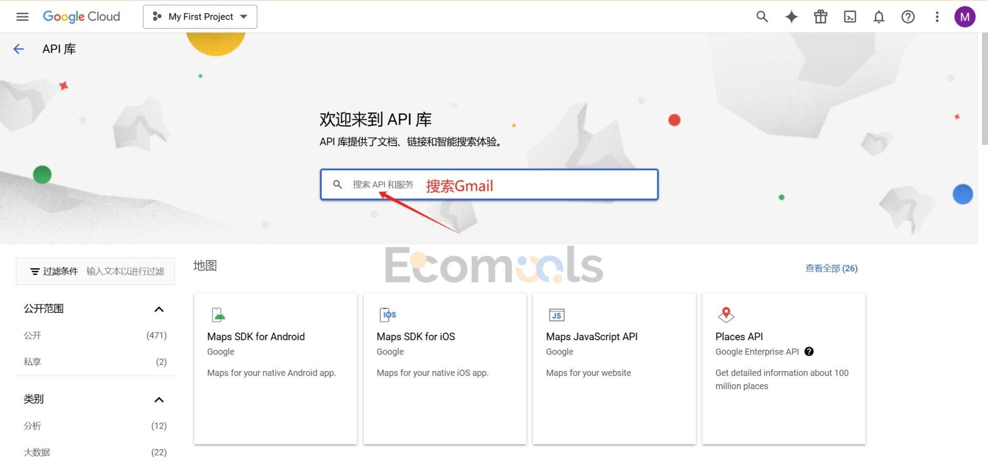Screen dimensions: 988x461
Task: Filter by 分析 category
Action: pyautogui.click(x=95, y=426)
